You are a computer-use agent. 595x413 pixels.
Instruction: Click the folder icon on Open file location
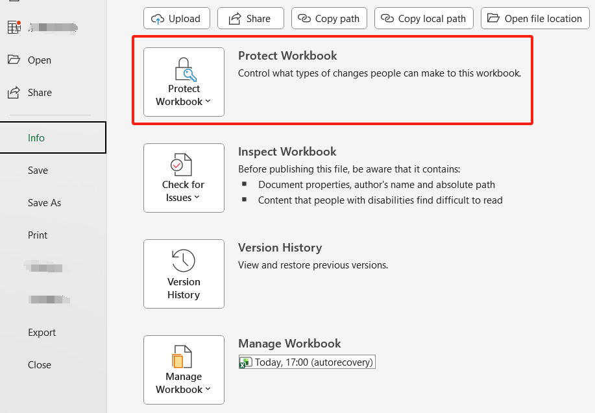pos(494,19)
